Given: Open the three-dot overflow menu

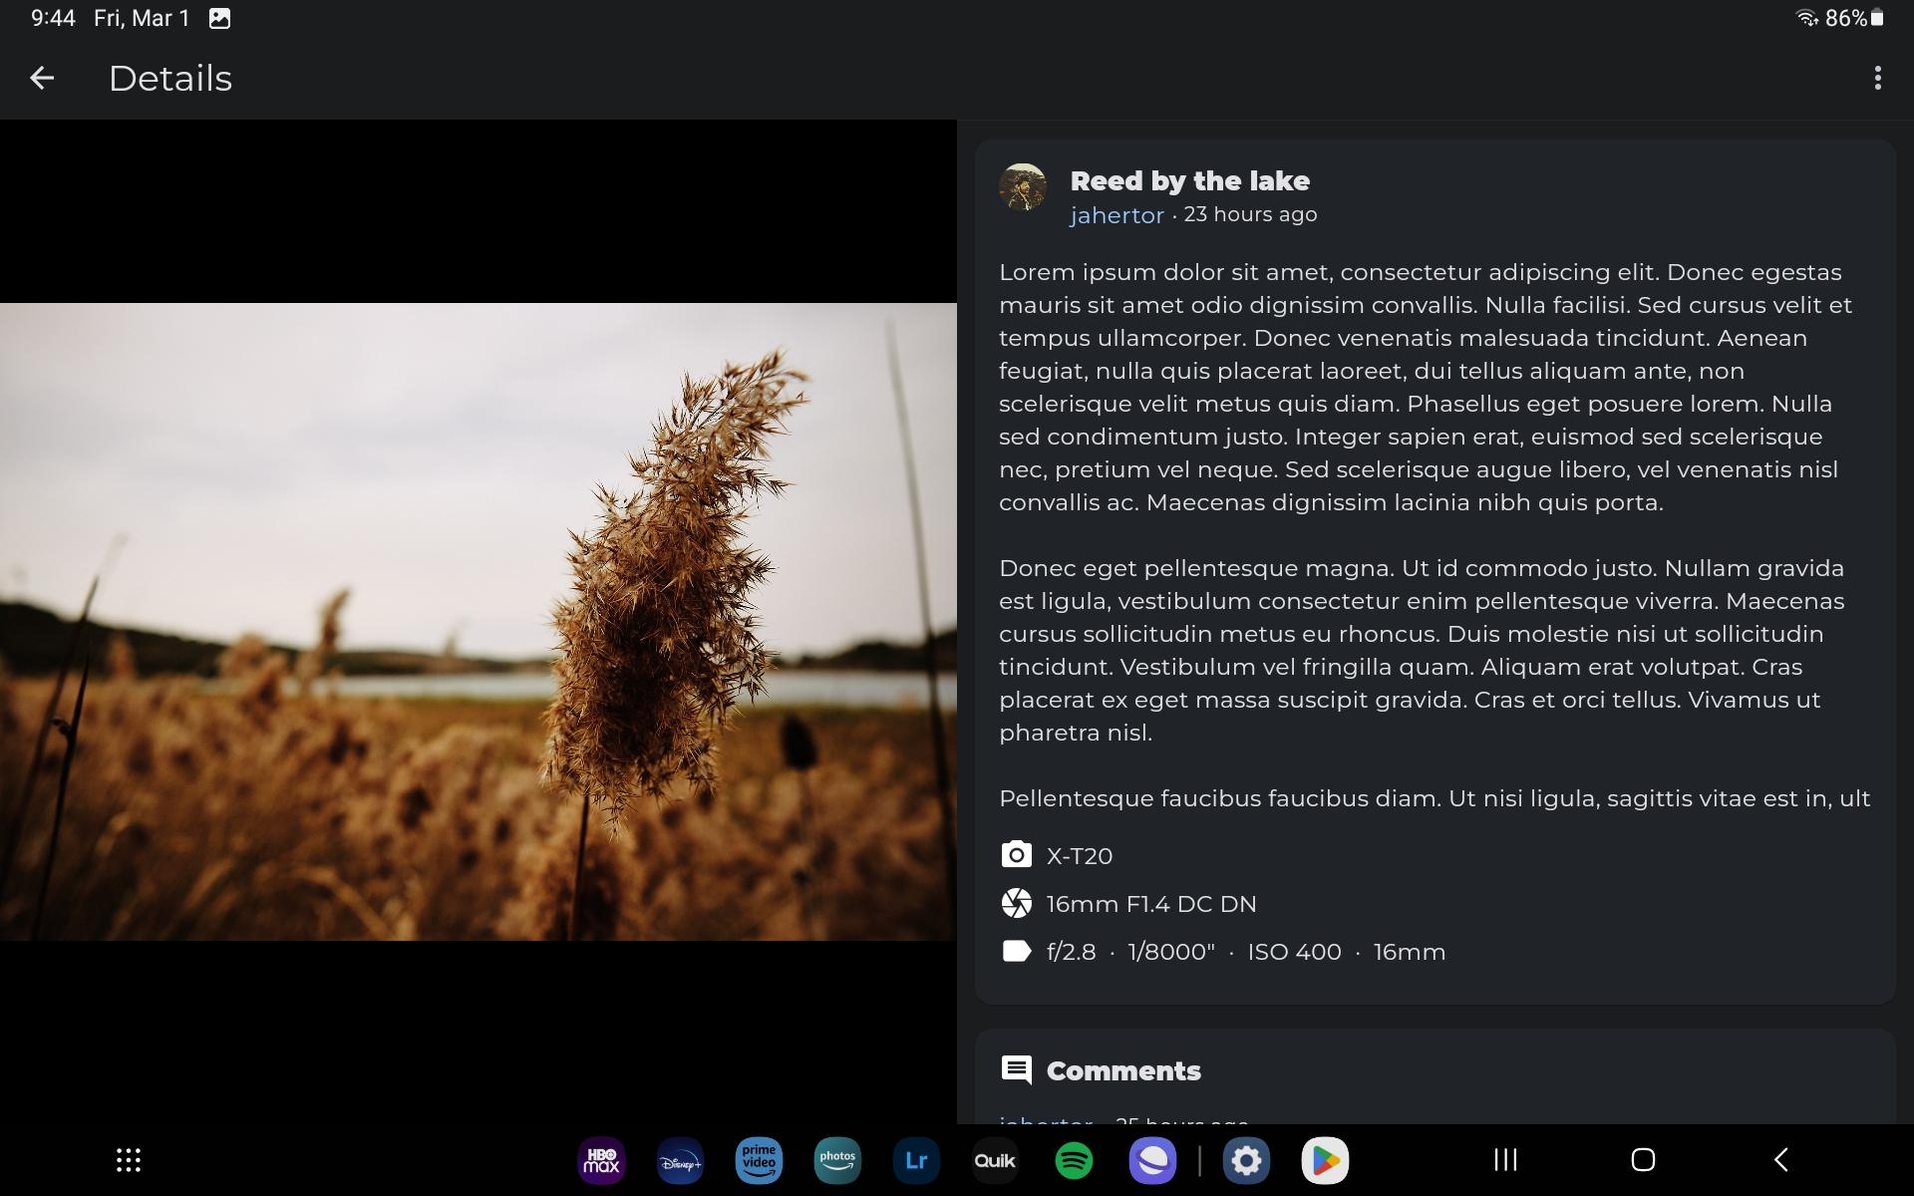Looking at the screenshot, I should (1877, 78).
